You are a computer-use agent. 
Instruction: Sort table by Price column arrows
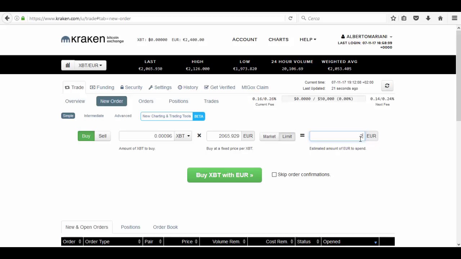[x=196, y=242]
